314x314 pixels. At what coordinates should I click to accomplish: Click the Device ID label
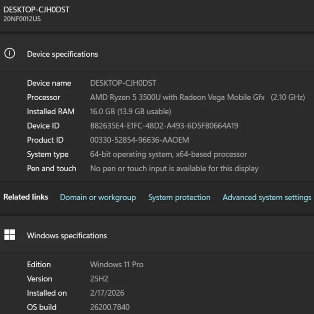43,126
